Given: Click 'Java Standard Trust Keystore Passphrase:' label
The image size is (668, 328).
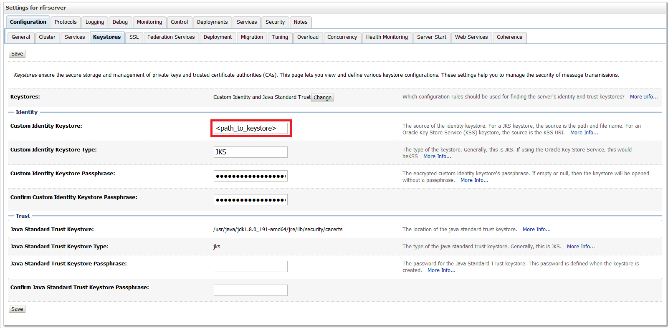Looking at the screenshot, I should (x=68, y=264).
